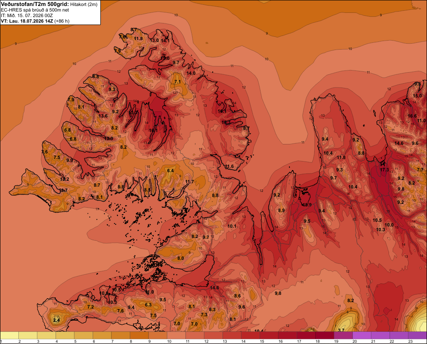This screenshot has height=344, width=427.
Task: Select the 11.7 temperature value
Action: [190, 182]
